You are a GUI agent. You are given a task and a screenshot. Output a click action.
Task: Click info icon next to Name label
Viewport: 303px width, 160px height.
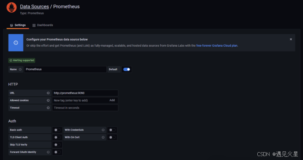click(x=20, y=69)
